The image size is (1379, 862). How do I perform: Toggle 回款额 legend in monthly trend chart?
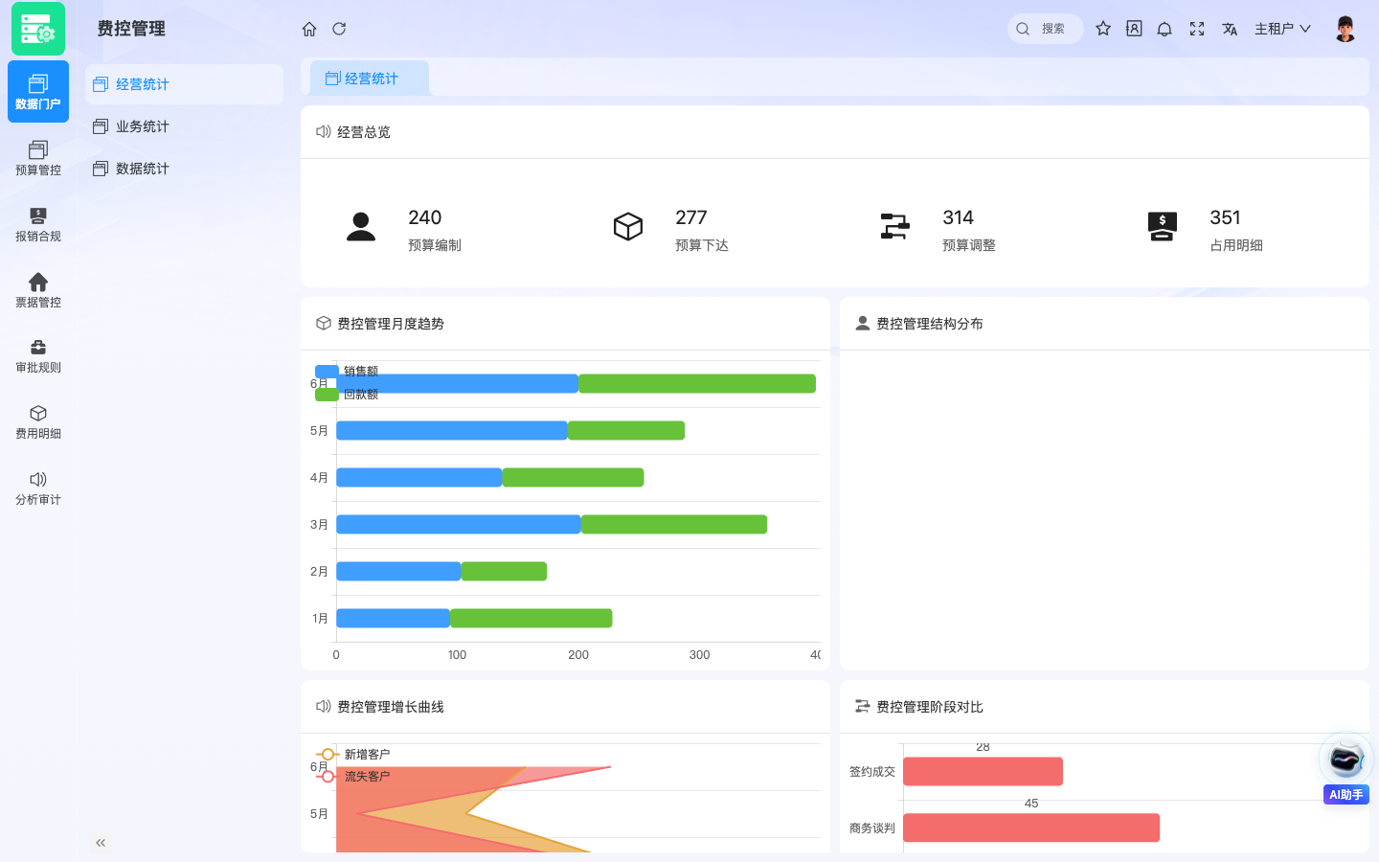[x=347, y=394]
